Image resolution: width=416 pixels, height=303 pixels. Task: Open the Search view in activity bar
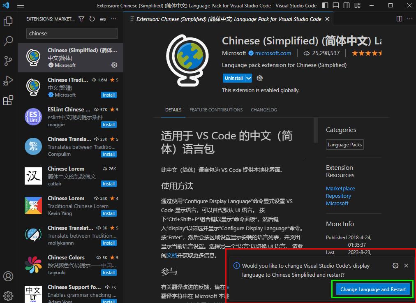pyautogui.click(x=8, y=41)
